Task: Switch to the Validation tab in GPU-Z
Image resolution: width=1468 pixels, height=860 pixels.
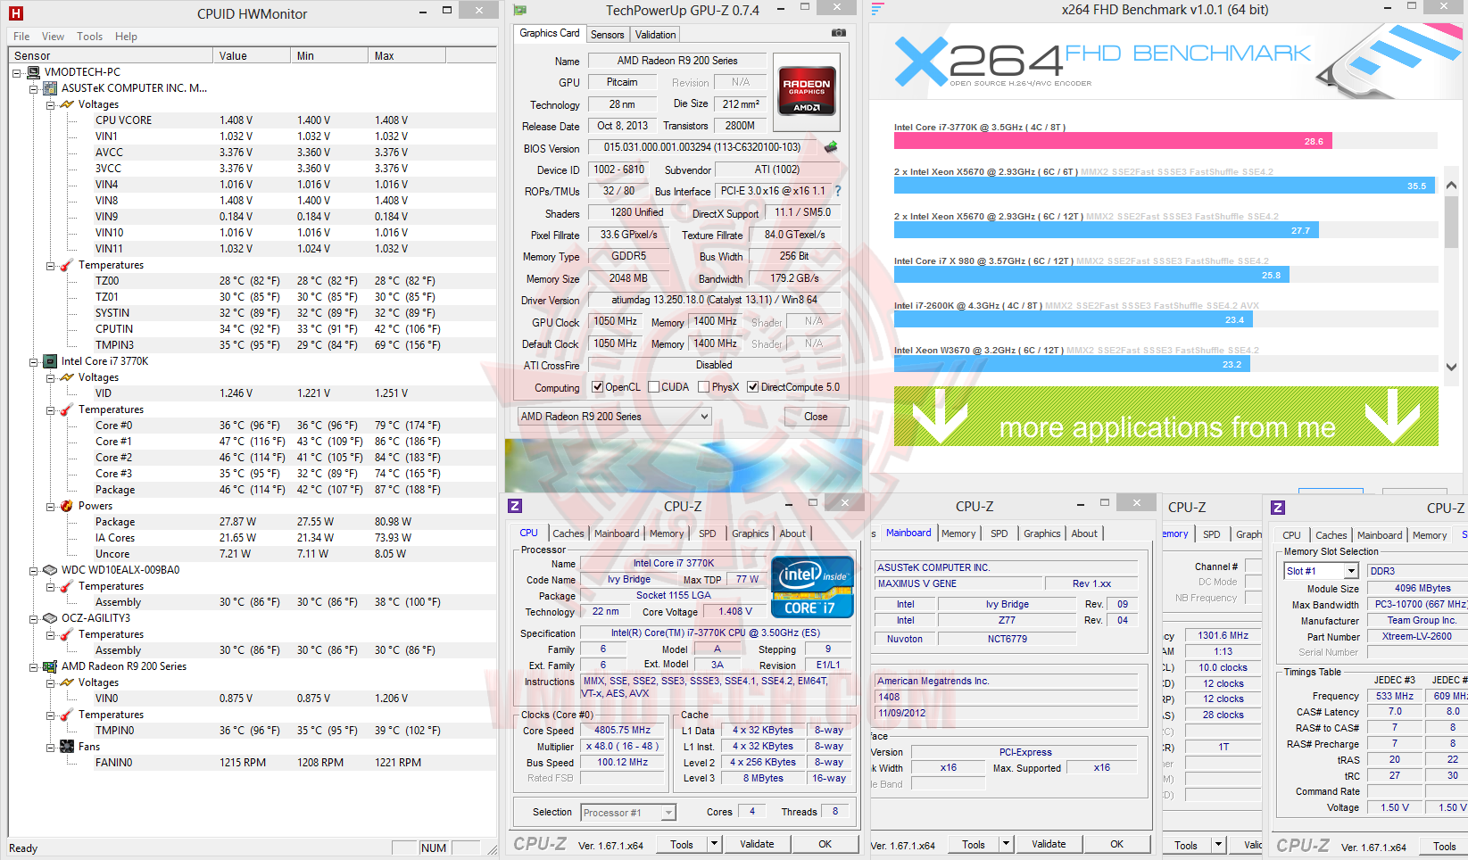Action: (656, 35)
